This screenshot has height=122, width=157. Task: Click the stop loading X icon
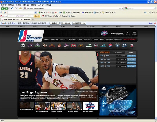tap(16, 8)
